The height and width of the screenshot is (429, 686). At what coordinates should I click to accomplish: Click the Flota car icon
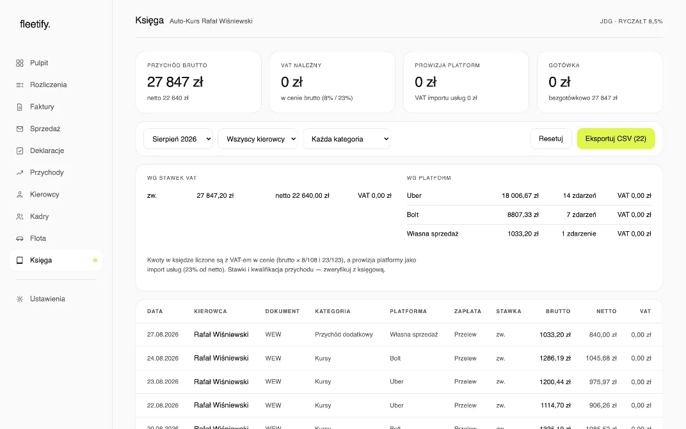click(20, 238)
